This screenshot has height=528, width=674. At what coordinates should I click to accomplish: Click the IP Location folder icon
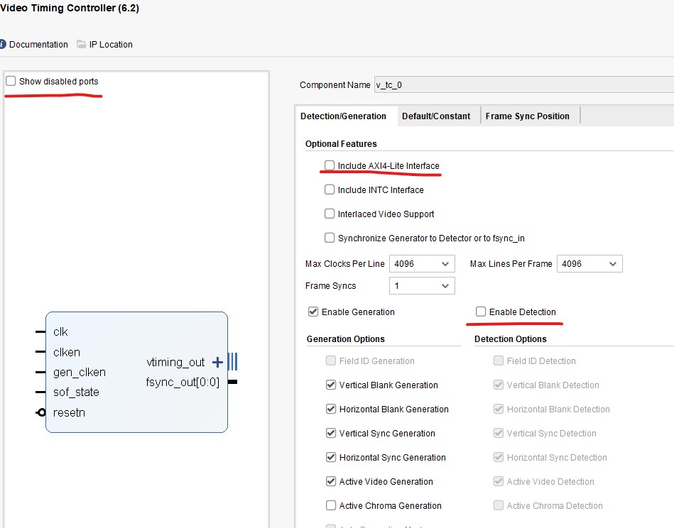pyautogui.click(x=82, y=44)
